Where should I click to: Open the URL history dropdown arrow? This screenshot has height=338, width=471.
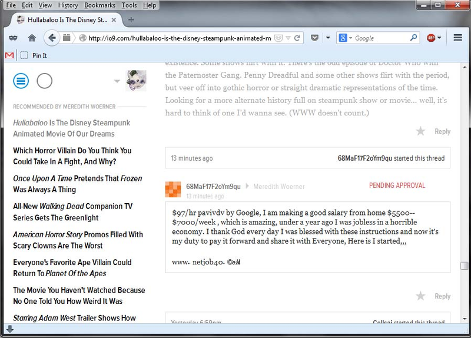click(288, 38)
